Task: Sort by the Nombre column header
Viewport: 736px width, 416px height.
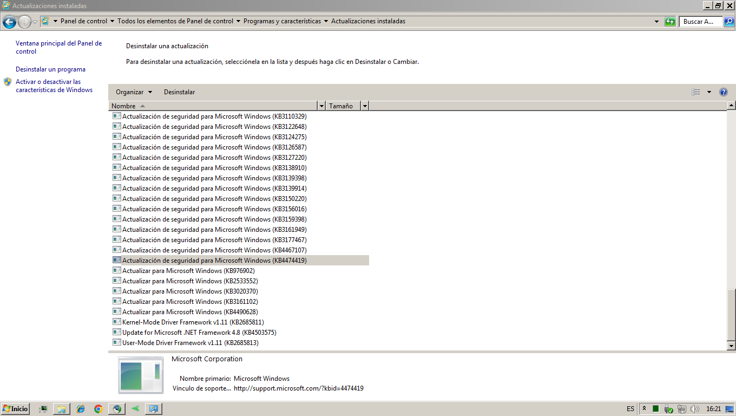Action: click(x=214, y=106)
